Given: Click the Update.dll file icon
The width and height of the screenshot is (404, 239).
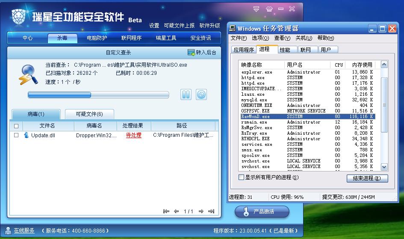Looking at the screenshot, I should point(26,135).
